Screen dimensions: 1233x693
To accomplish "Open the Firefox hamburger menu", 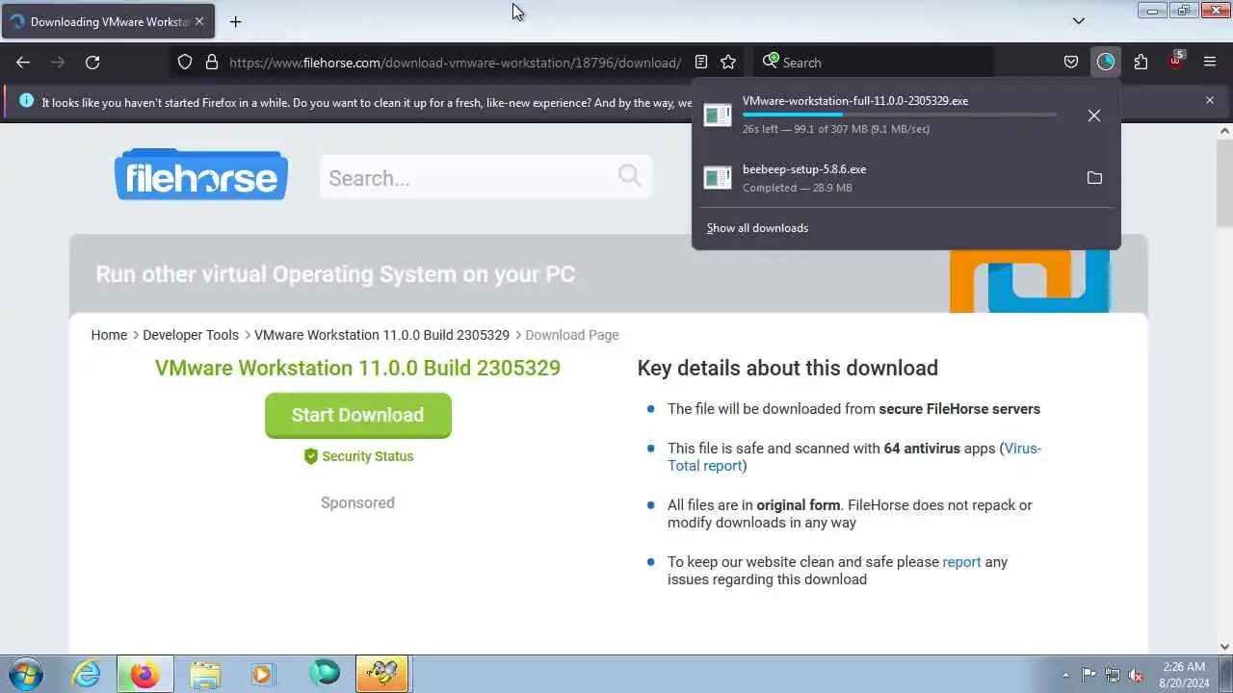I will (1210, 62).
